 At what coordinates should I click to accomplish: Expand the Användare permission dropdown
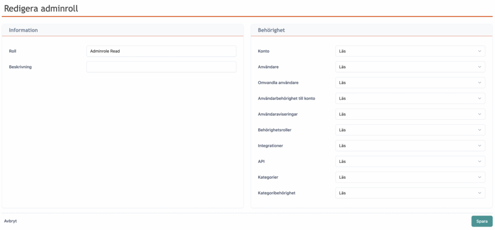[x=410, y=67]
